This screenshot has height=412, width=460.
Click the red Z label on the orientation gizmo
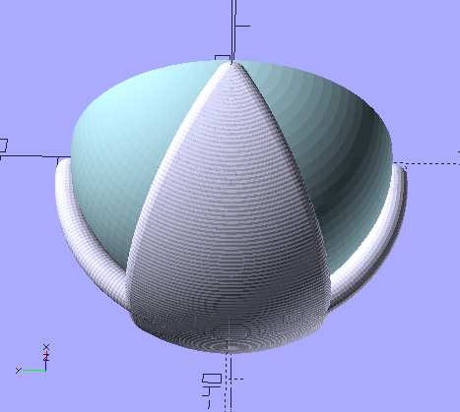[46, 357]
